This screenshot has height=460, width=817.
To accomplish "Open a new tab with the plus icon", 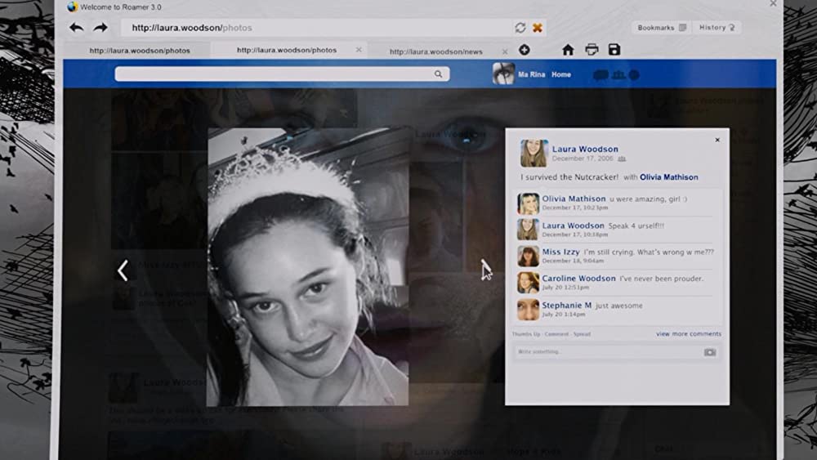I will [x=525, y=50].
